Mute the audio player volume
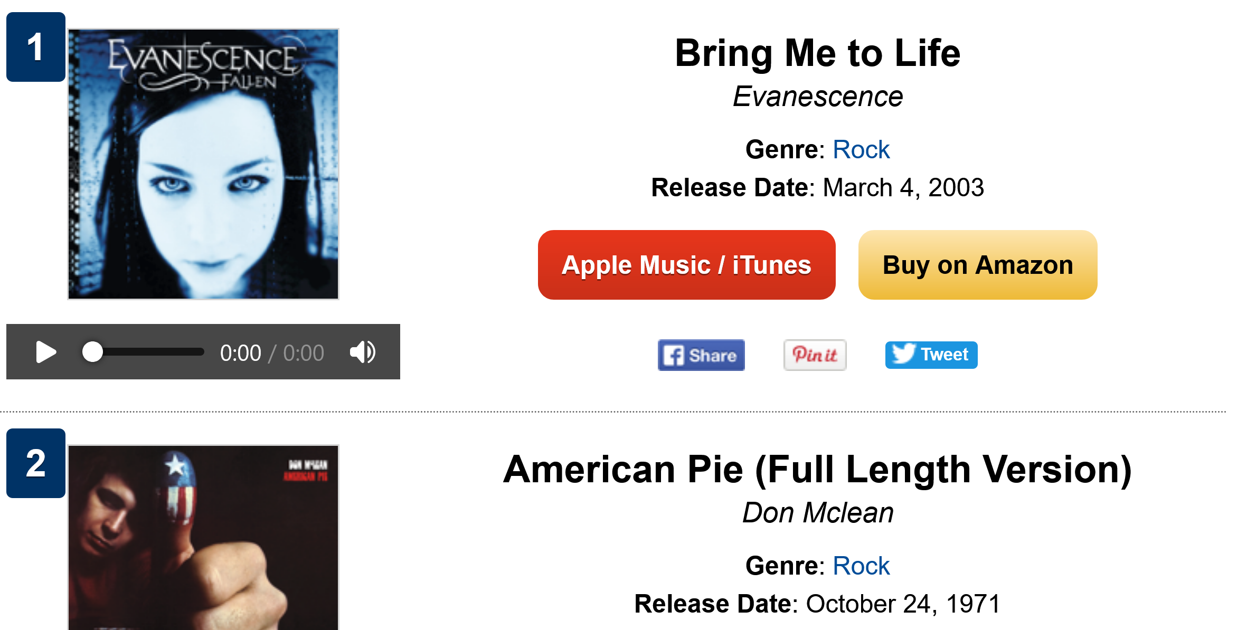Viewport: 1256px width, 630px height. (x=363, y=352)
